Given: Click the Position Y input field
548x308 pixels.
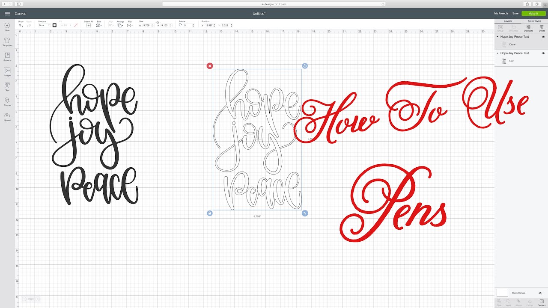Looking at the screenshot, I should pyautogui.click(x=226, y=25).
